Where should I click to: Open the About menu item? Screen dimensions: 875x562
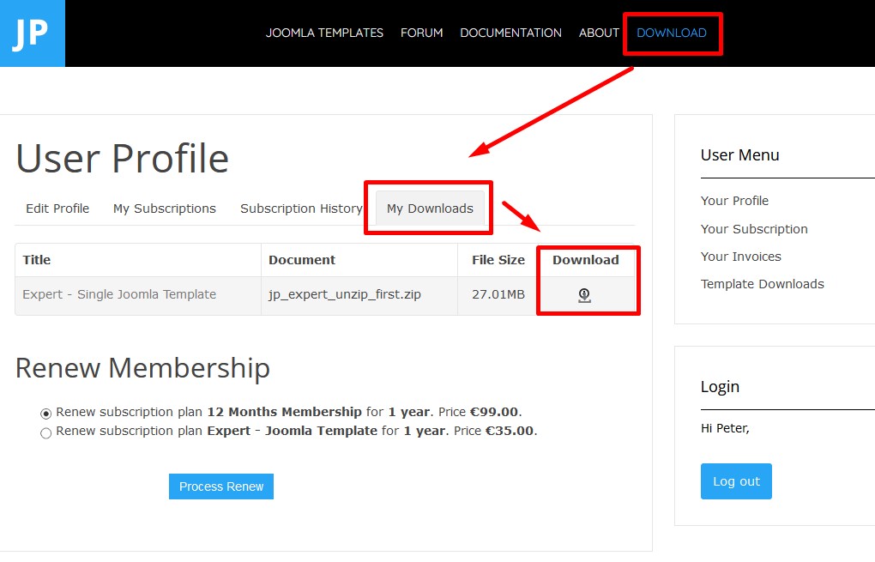pos(599,33)
